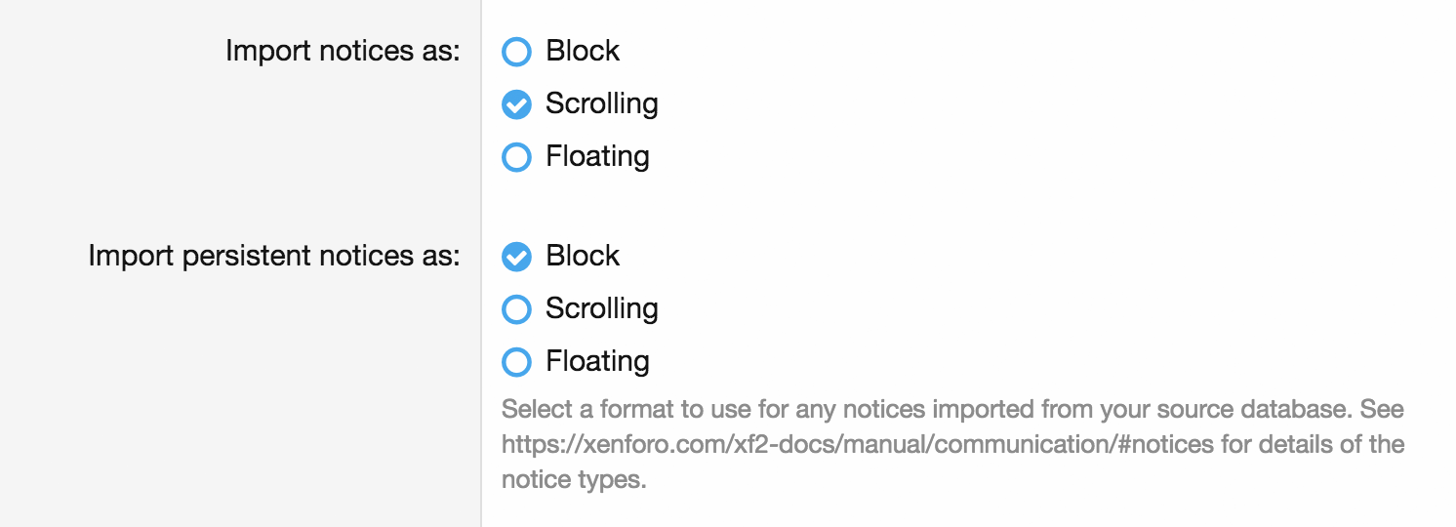Select Scrolling radio for persistent notices
The height and width of the screenshot is (527, 1456).
tap(516, 309)
